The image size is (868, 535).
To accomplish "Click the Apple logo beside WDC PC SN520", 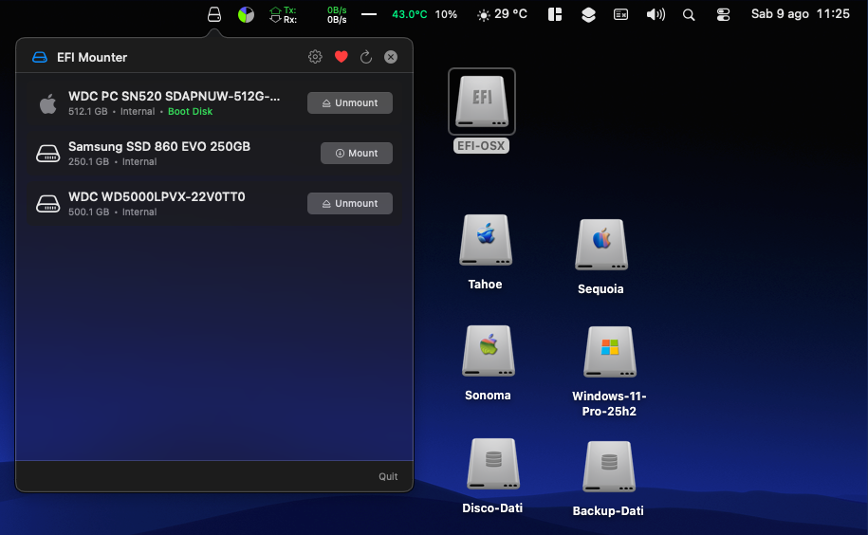I will tap(48, 103).
